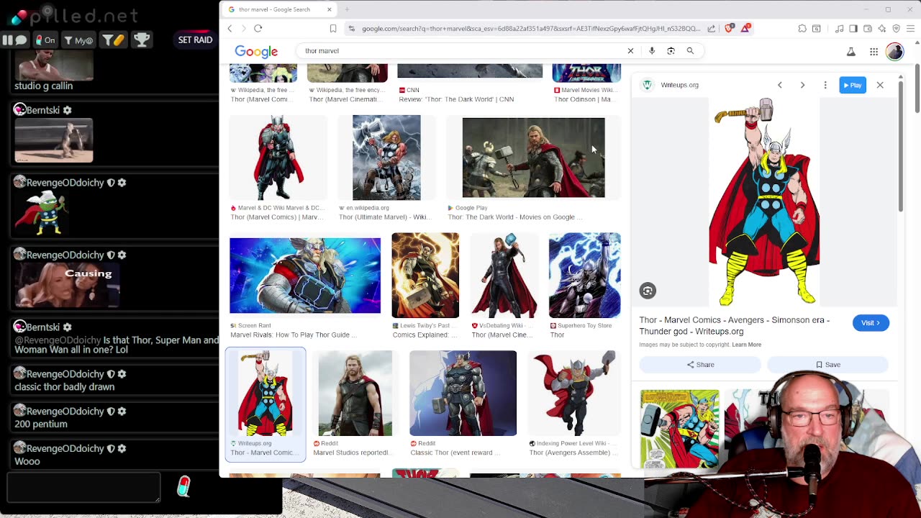Viewport: 921px width, 518px height.
Task: Open the Learn More copyright link
Action: [x=746, y=345]
